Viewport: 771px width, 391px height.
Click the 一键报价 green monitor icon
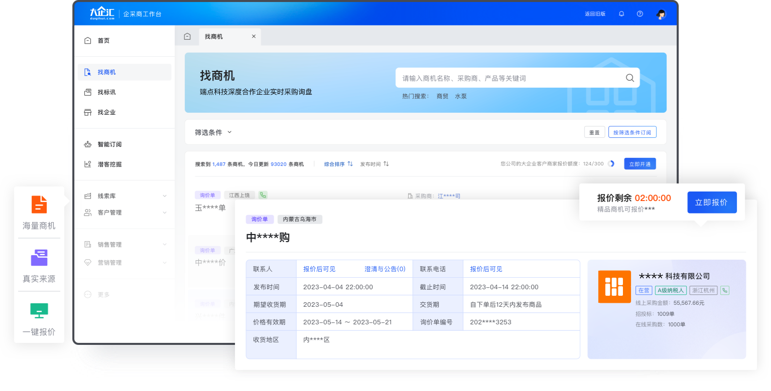point(39,311)
